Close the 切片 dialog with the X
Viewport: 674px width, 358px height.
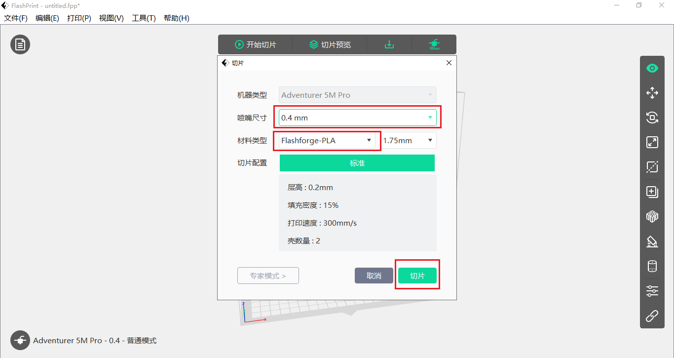coord(449,63)
